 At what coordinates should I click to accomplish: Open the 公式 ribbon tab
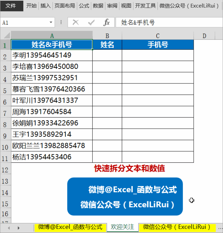click(84, 6)
